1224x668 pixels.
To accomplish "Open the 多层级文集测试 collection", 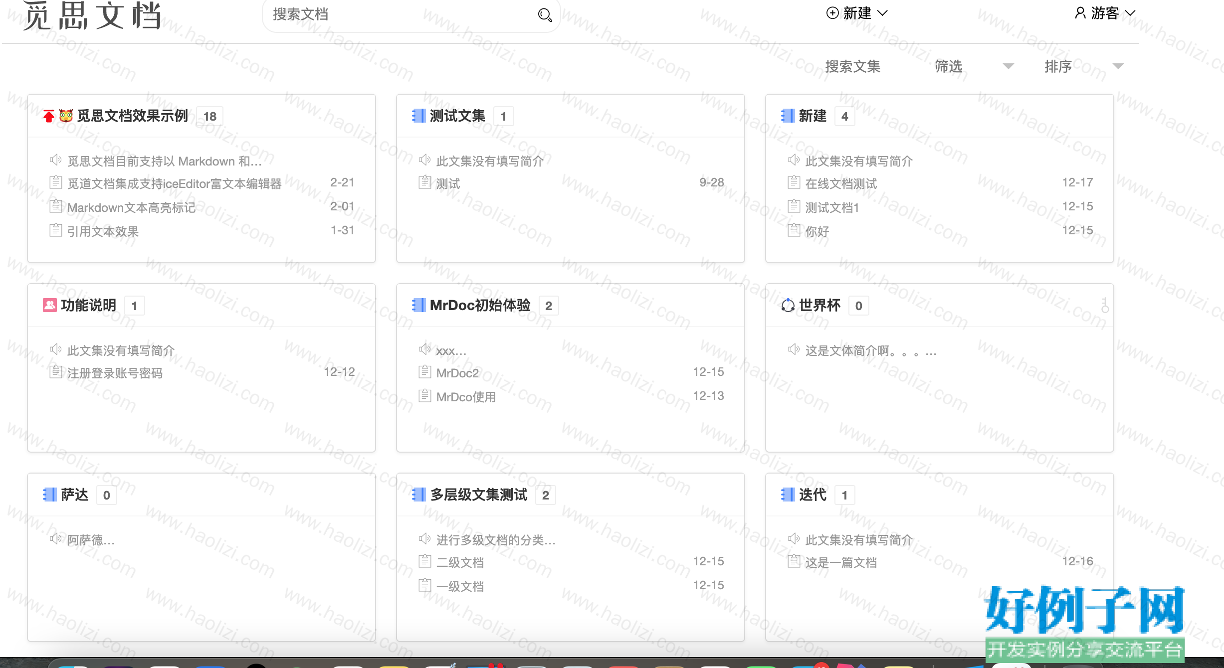I will (478, 495).
